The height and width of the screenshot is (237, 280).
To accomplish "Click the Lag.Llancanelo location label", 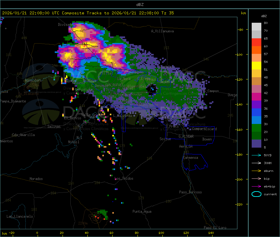I will coord(20,216).
